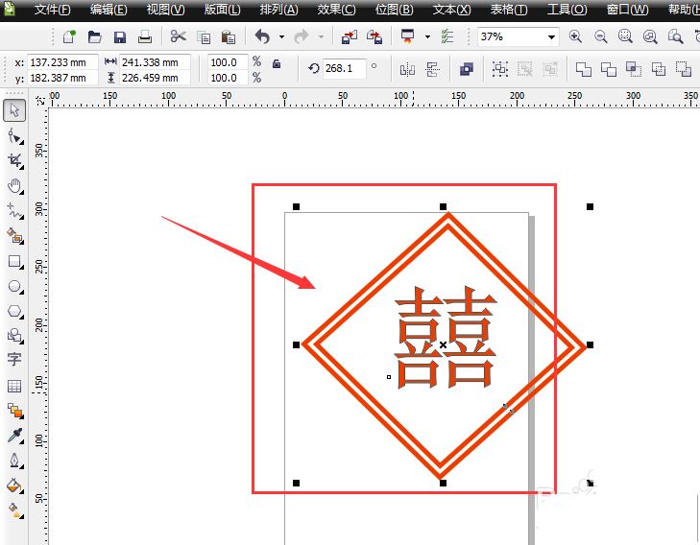Select the Eyedropper tool
Viewport: 700px width, 545px height.
tap(14, 436)
